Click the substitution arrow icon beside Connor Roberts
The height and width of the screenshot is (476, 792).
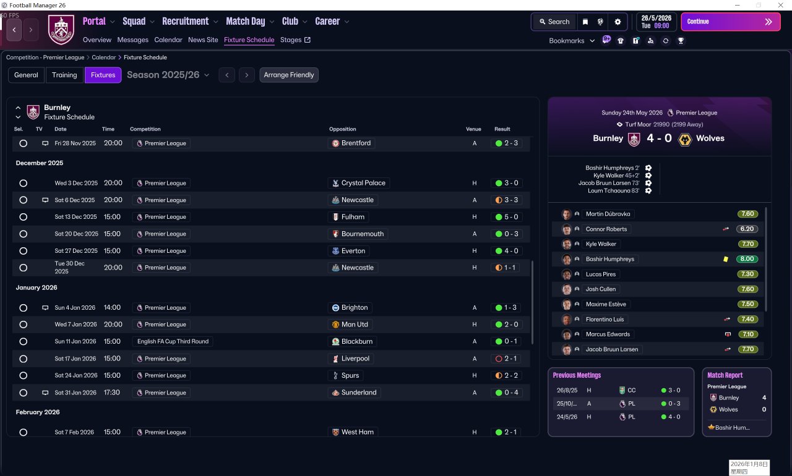pos(726,229)
